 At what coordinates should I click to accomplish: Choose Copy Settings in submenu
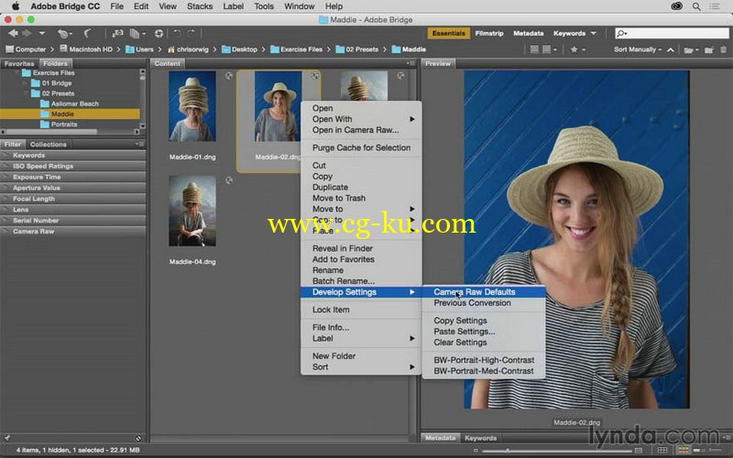[484, 321]
